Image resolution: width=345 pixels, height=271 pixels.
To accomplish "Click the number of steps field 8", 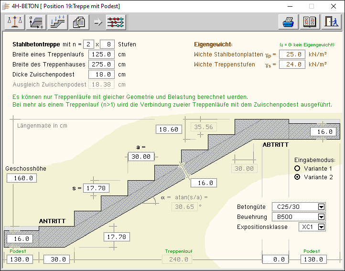I will (x=108, y=44).
